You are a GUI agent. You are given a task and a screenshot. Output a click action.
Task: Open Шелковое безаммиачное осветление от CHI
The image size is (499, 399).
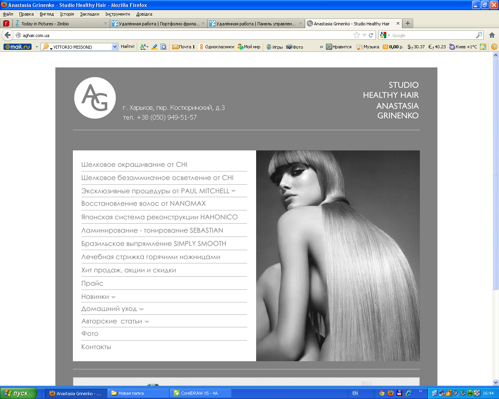[x=157, y=178]
